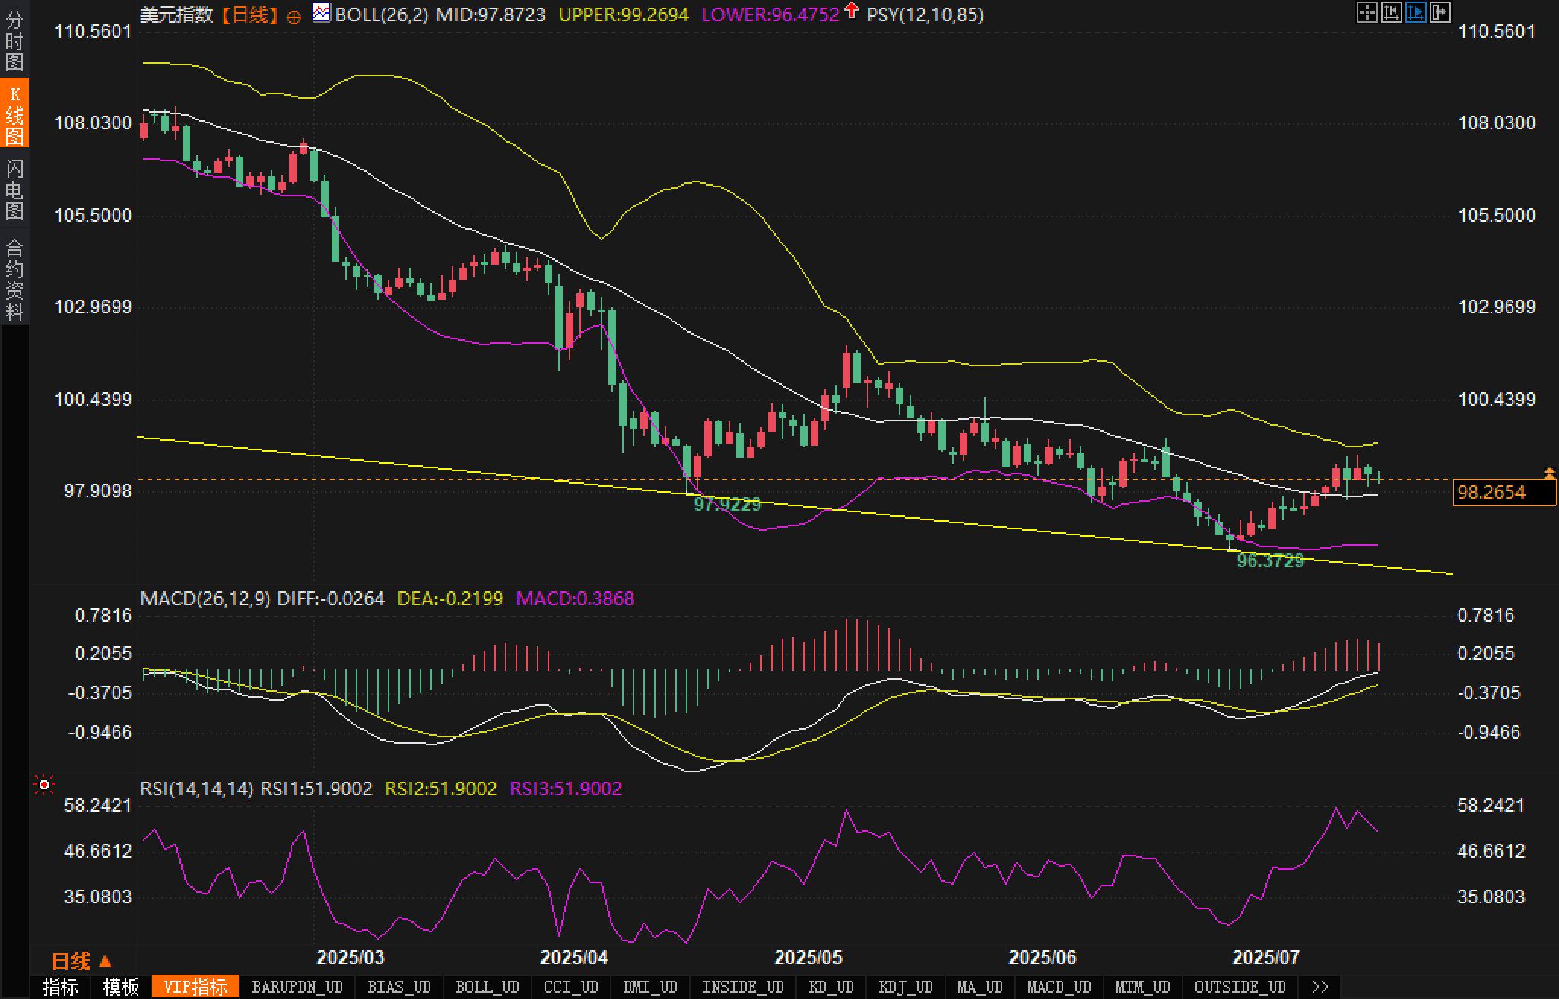Click the current price box 98.2654
Viewport: 1559px width, 999px height.
(1503, 493)
